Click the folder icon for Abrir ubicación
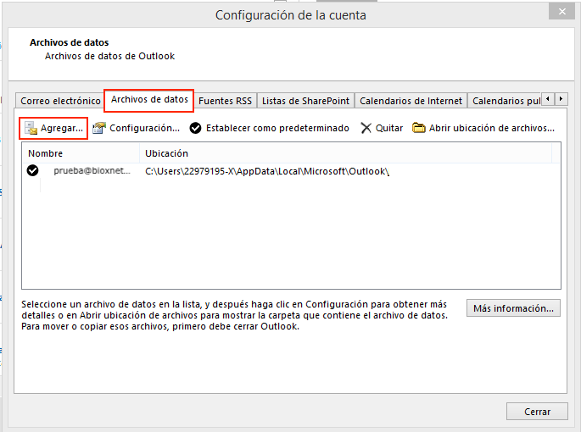Image resolution: width=581 pixels, height=432 pixels. [419, 128]
